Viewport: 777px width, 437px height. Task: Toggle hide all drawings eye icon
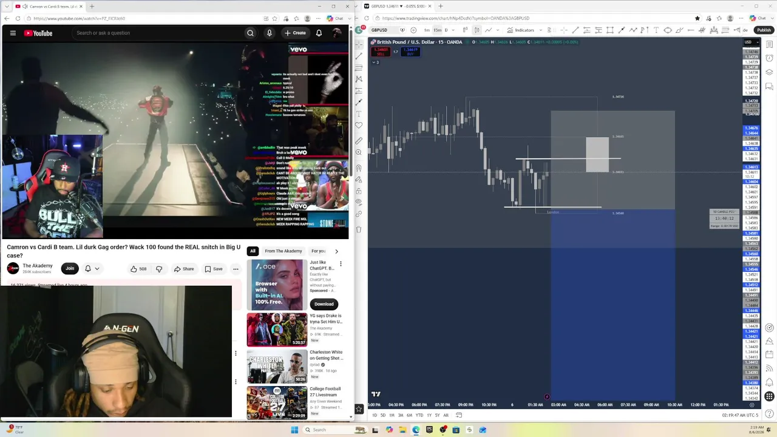click(x=359, y=202)
